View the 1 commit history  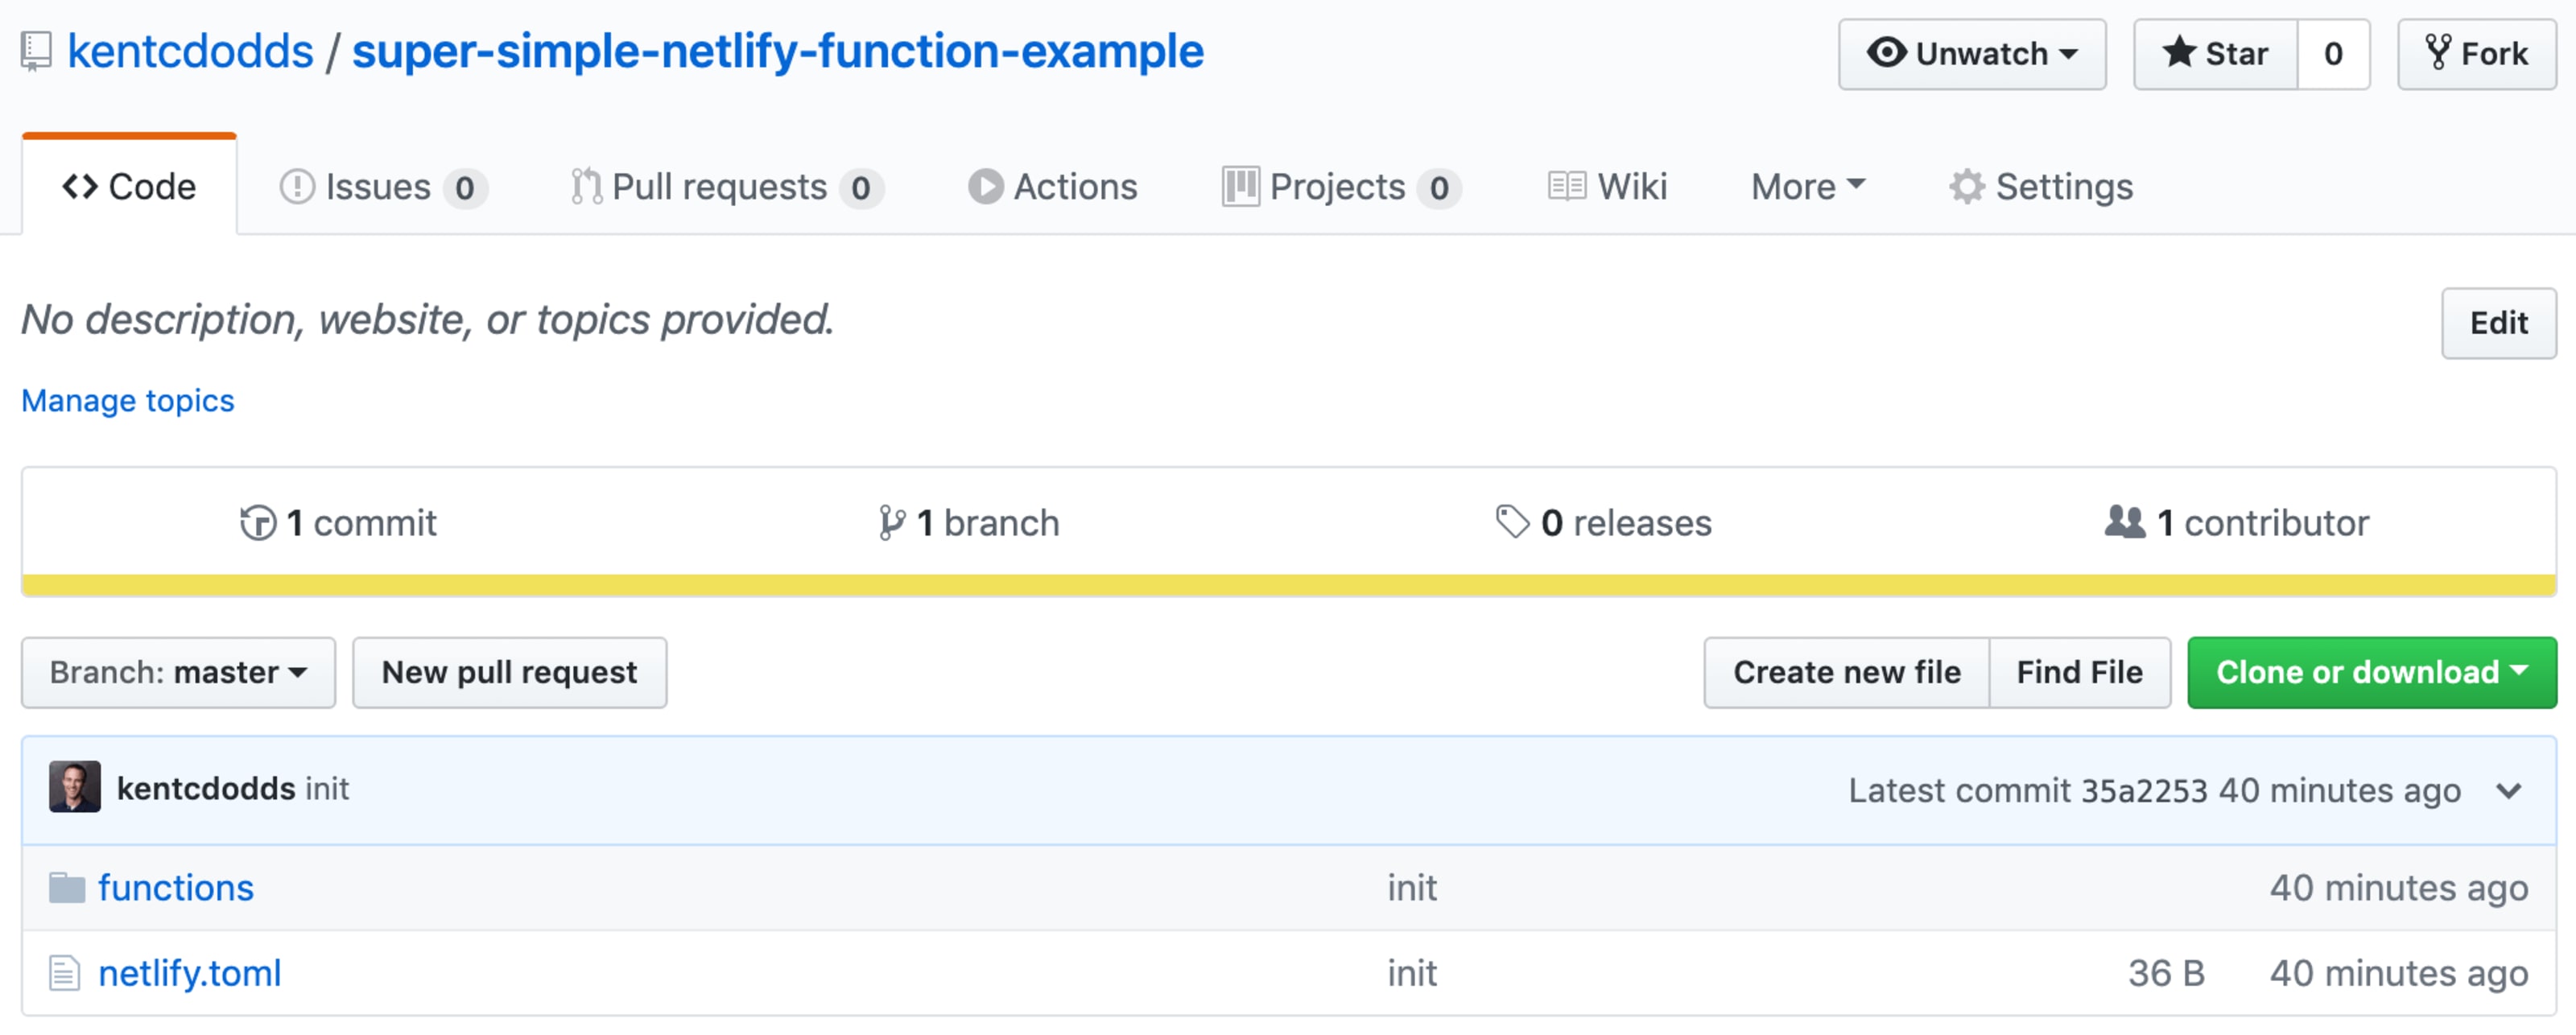click(x=338, y=523)
